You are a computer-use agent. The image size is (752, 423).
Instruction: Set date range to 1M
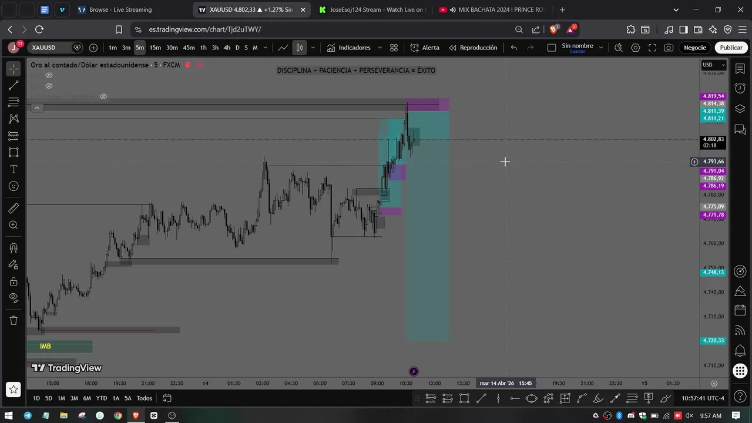(x=61, y=398)
